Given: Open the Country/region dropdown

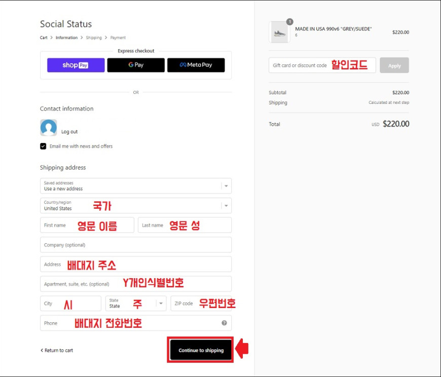Looking at the screenshot, I should pyautogui.click(x=136, y=206).
